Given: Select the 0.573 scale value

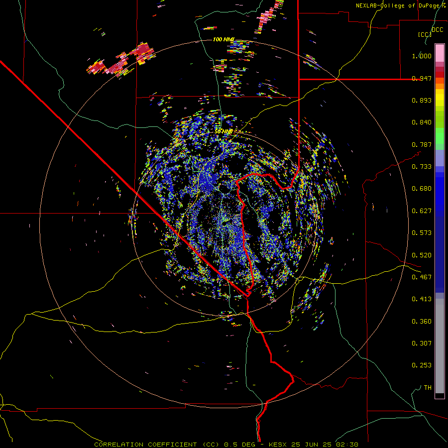Looking at the screenshot, I should click(422, 233).
